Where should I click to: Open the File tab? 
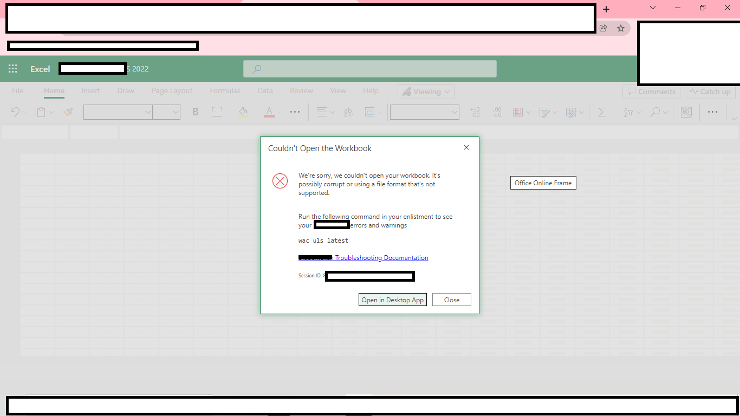coord(18,91)
